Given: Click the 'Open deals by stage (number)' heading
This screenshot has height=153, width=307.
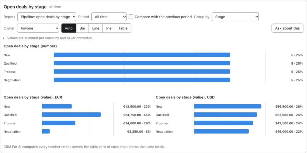Looking at the screenshot, I should (x=30, y=46).
